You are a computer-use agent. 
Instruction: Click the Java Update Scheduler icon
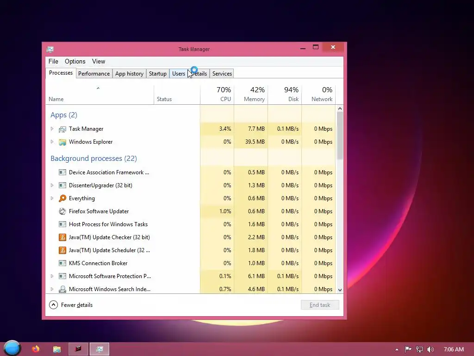62,250
